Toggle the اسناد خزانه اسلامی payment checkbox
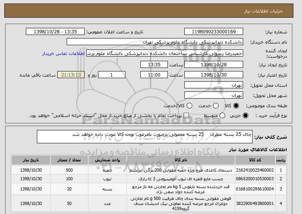Image resolution: width=302 pixels, height=214 pixels. 186,116
